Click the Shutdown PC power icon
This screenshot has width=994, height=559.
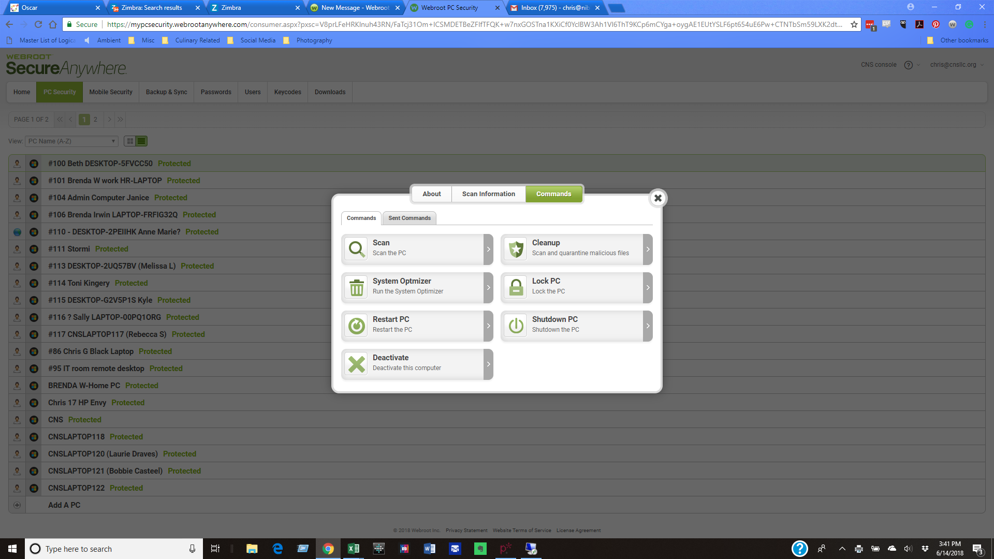click(516, 326)
